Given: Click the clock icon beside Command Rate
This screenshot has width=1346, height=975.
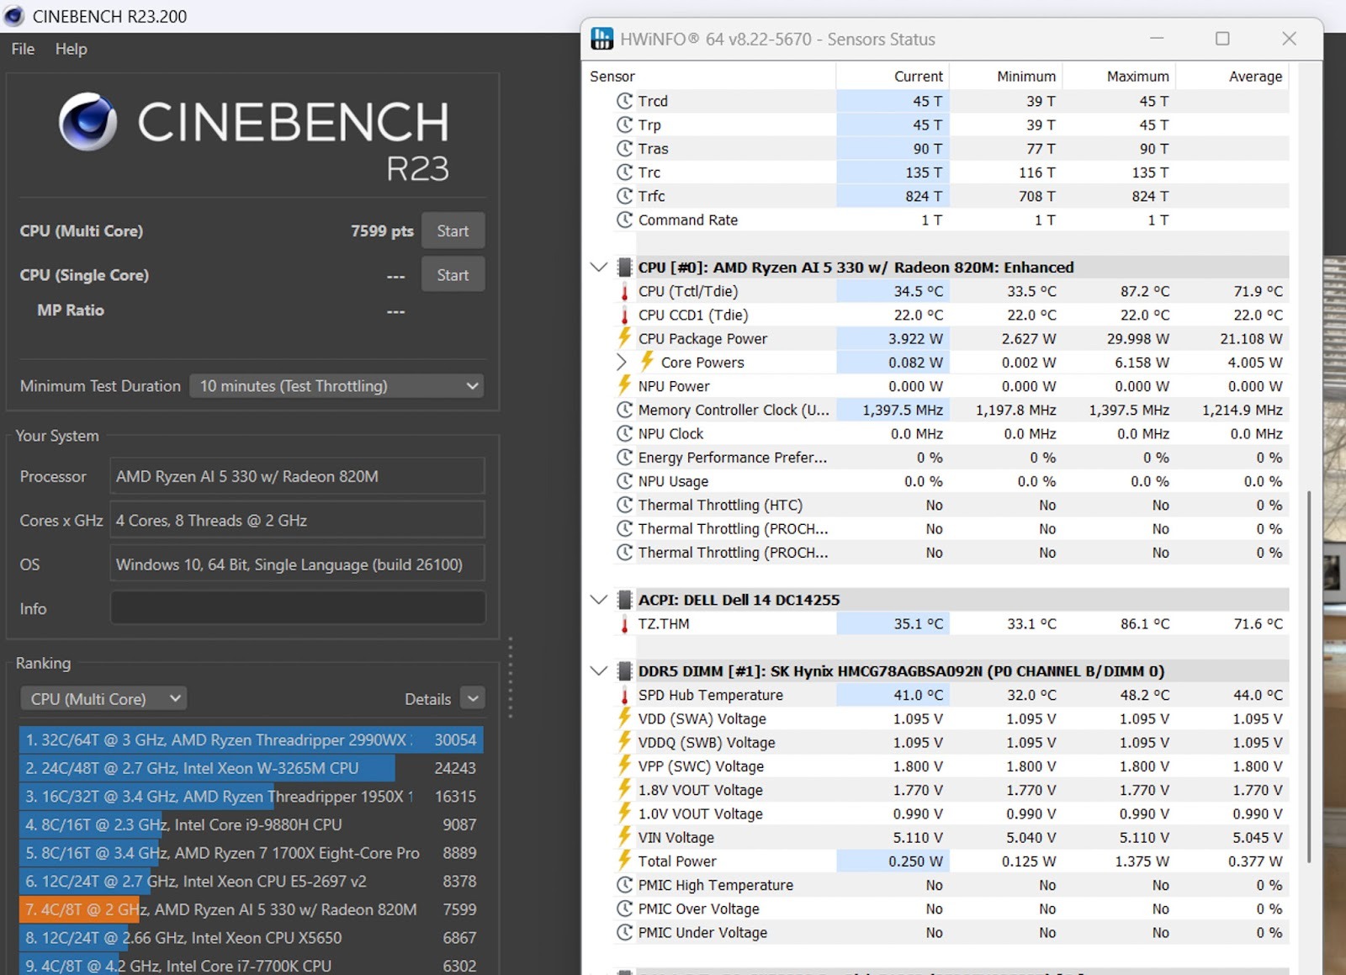Looking at the screenshot, I should point(624,220).
